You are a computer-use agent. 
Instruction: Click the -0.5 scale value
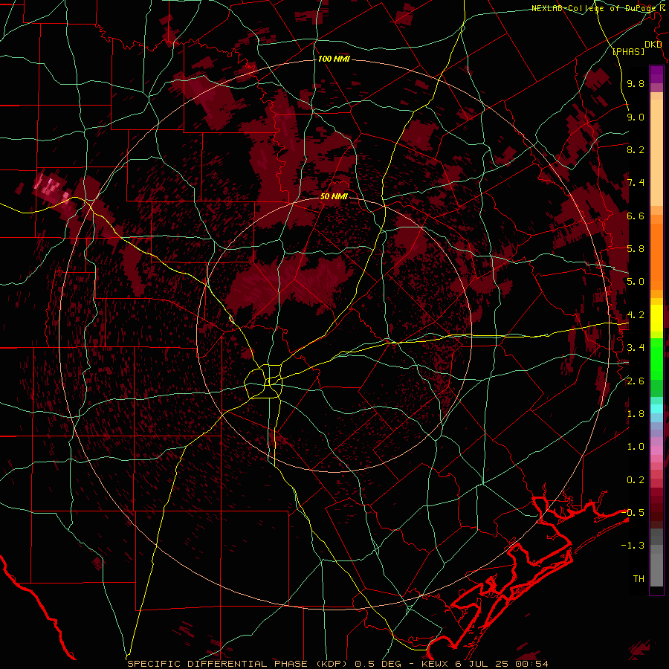[x=633, y=513]
